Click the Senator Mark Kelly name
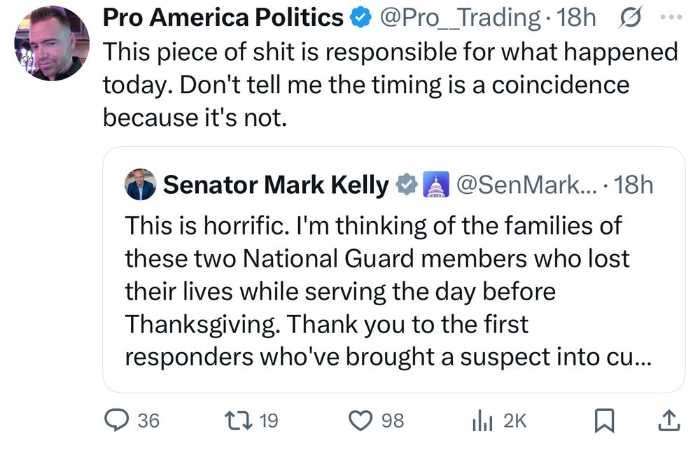The height and width of the screenshot is (450, 700). point(275,185)
